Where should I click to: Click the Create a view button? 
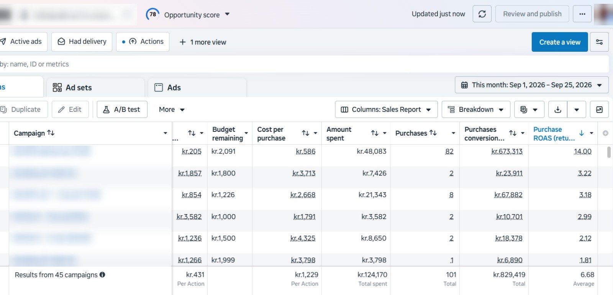(560, 42)
